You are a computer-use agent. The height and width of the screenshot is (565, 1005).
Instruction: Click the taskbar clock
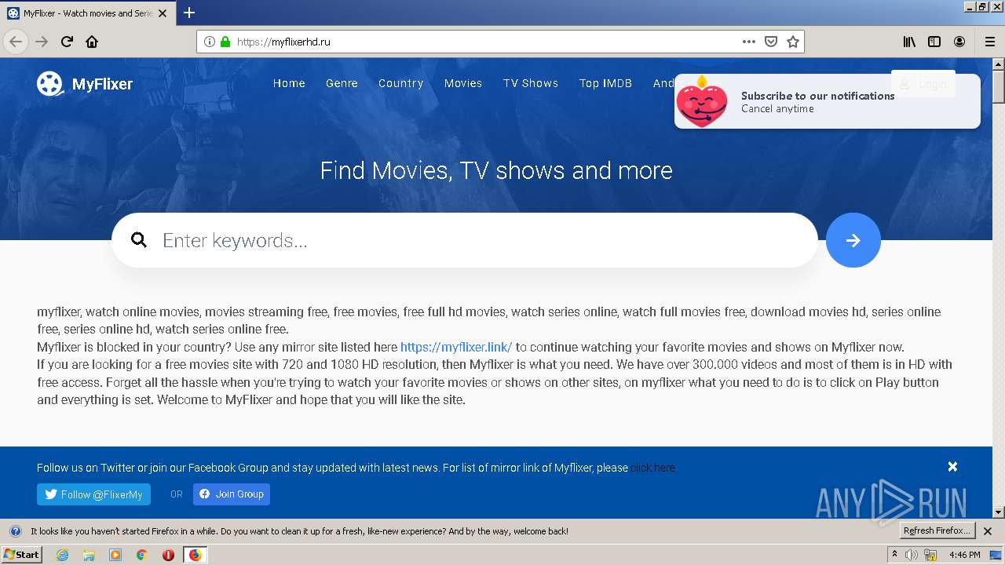[x=964, y=555]
